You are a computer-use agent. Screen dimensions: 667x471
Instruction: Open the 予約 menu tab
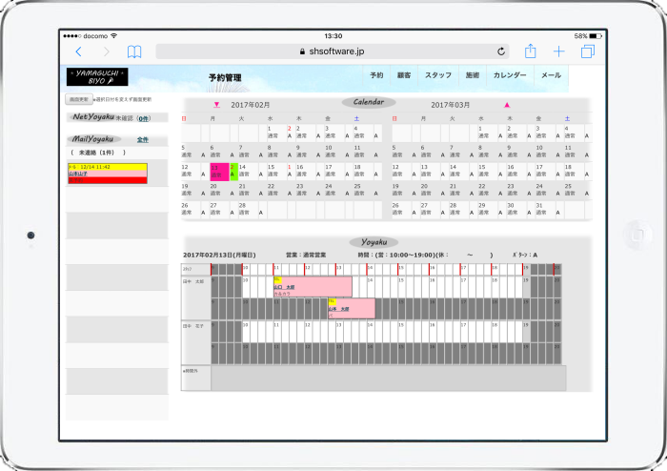pyautogui.click(x=376, y=75)
